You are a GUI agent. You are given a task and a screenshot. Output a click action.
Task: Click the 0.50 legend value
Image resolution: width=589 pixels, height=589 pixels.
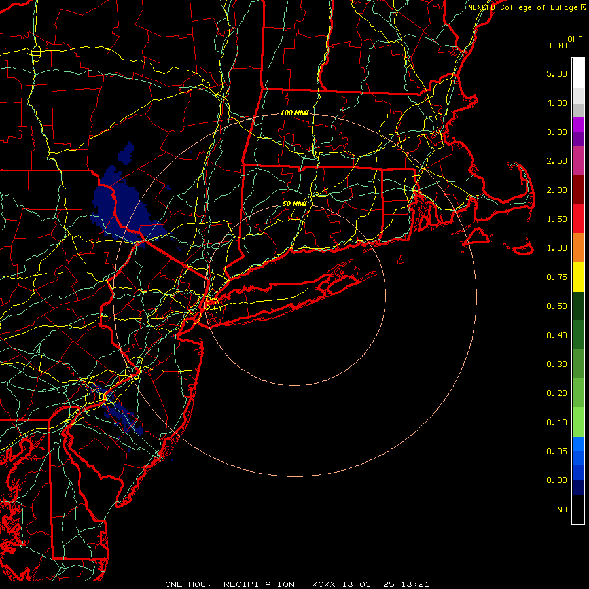click(x=557, y=306)
